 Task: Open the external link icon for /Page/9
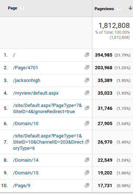[x=87, y=185]
